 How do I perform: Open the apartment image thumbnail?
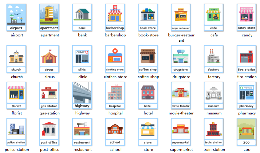pyautogui.click(x=49, y=18)
